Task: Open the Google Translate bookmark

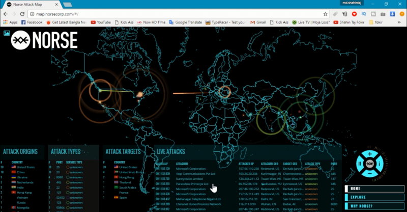Action: point(185,22)
